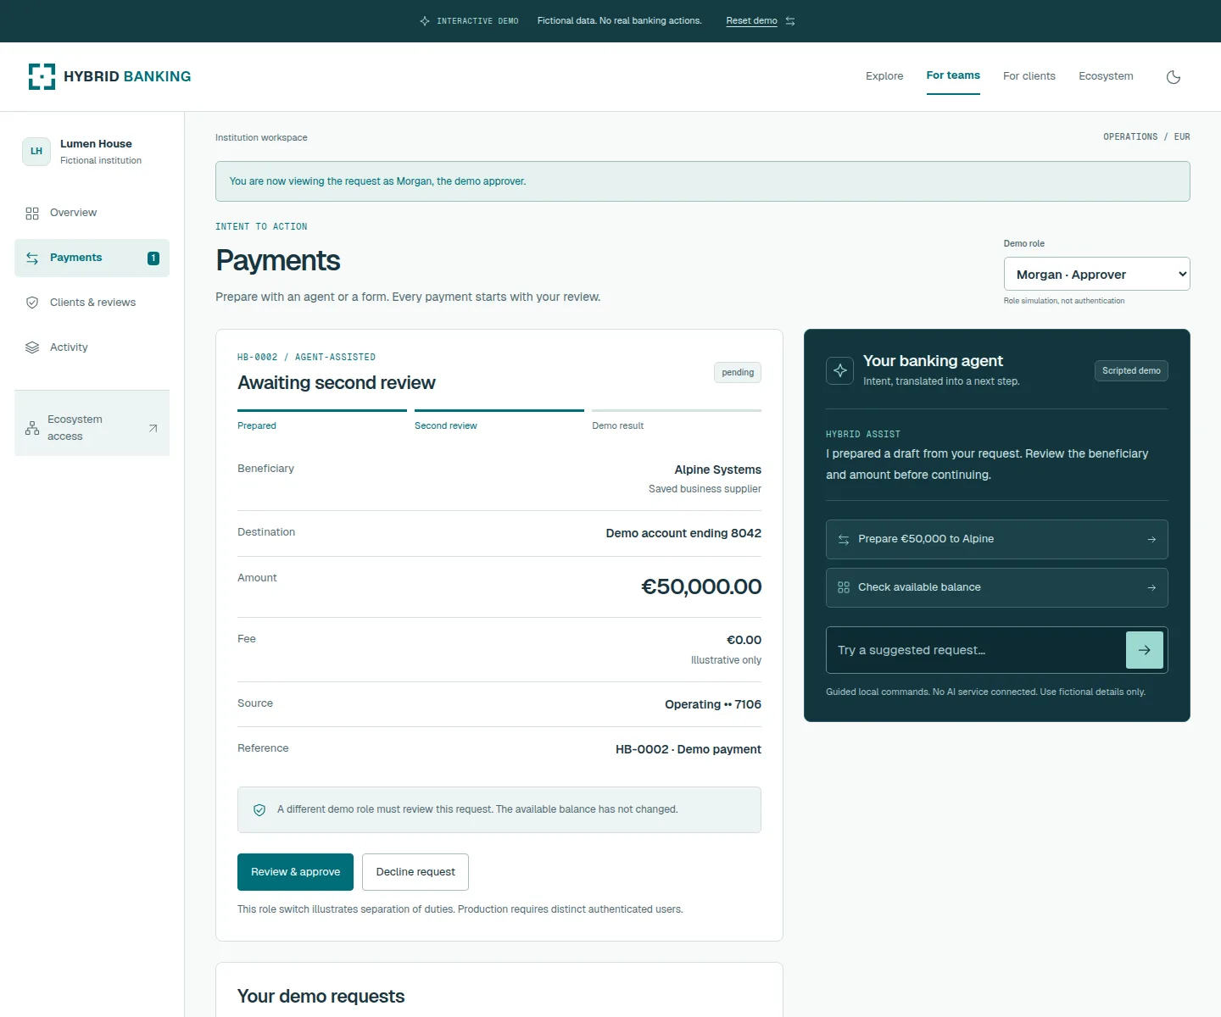The image size is (1221, 1017).
Task: Click the Review & approve button
Action: (295, 872)
